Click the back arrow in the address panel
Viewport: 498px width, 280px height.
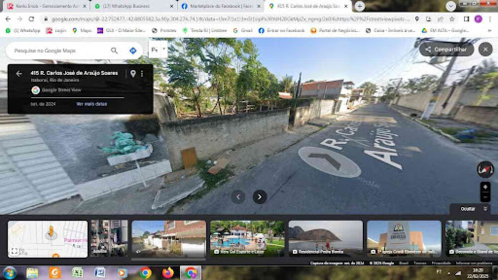(x=19, y=74)
